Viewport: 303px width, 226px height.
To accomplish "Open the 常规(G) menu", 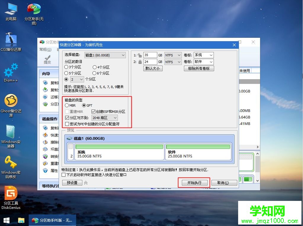I will point(45,49).
